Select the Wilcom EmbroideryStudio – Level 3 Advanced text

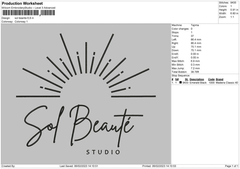[x=28, y=8]
